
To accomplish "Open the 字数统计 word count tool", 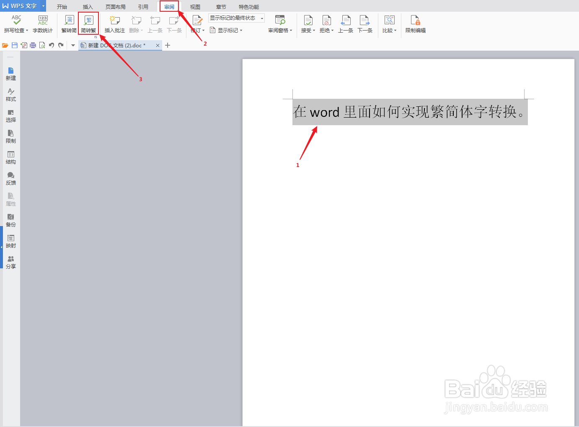I will pos(43,24).
